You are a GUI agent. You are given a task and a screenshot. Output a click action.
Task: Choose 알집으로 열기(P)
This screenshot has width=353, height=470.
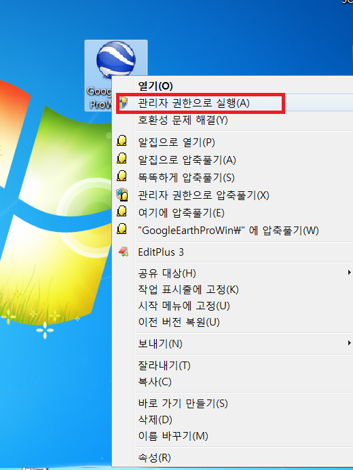[x=176, y=142]
